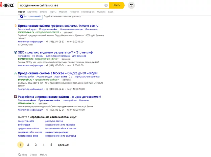
Task: Click Акции и скидки sitelink
Action: coord(44,76)
